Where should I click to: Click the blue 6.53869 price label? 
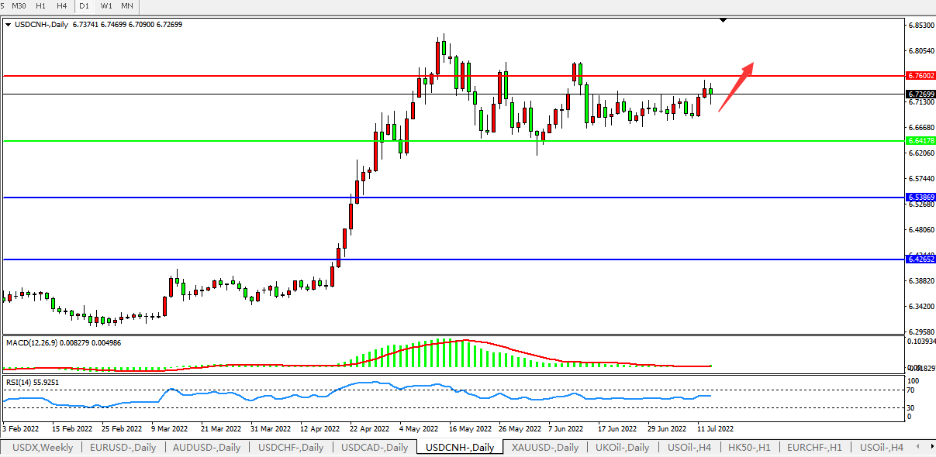pyautogui.click(x=920, y=198)
